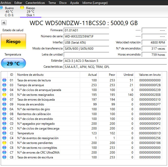Click the transfer mode field SATA/600
Screen dimensions: 168x167
(x=86, y=49)
